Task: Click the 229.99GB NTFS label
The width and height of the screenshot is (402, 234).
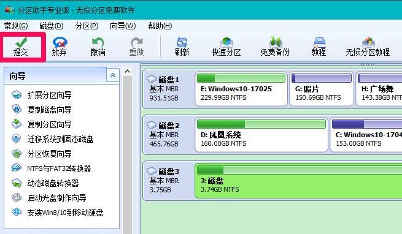Action: point(223,97)
